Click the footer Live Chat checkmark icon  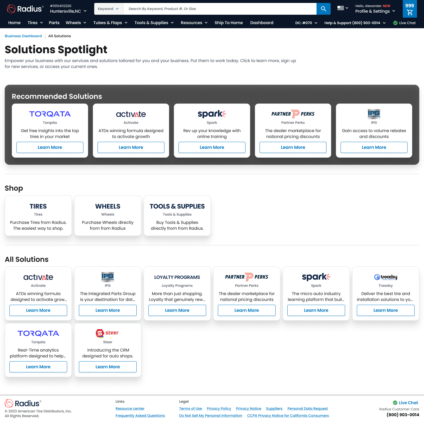pyautogui.click(x=395, y=403)
